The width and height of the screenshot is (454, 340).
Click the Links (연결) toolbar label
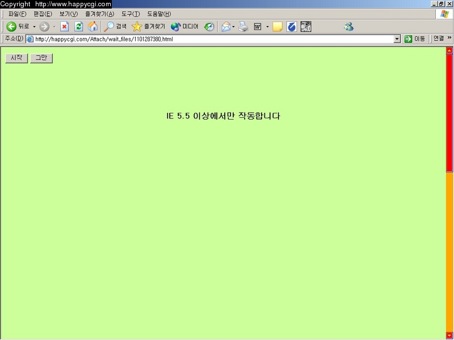click(439, 39)
